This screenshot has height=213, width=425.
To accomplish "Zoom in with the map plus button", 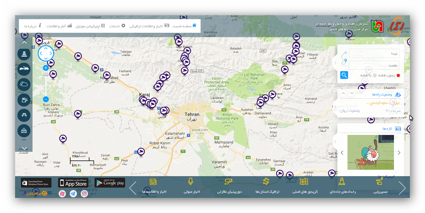I will pos(46,68).
